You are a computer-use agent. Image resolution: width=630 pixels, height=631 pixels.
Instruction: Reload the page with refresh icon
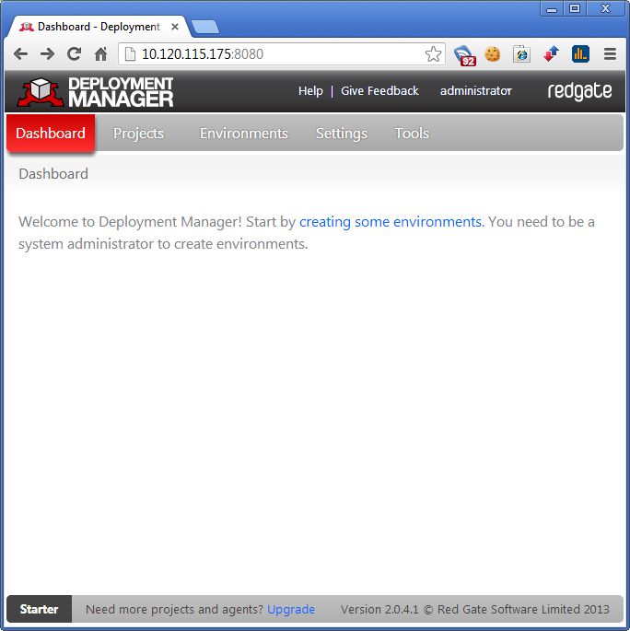(74, 54)
